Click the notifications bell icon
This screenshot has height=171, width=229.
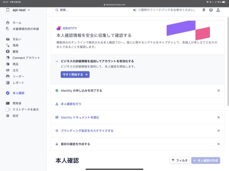click(204, 10)
